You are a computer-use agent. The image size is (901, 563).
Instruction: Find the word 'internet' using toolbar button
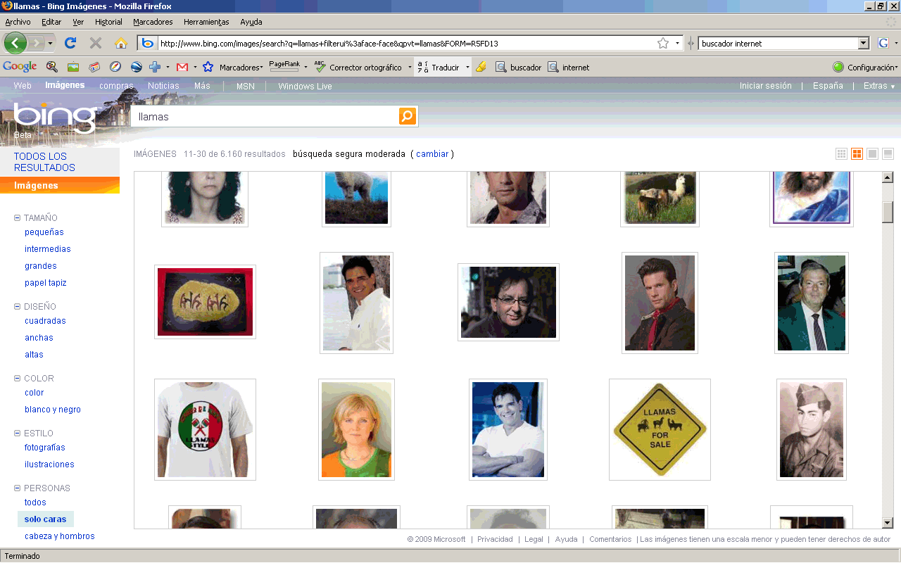click(569, 68)
